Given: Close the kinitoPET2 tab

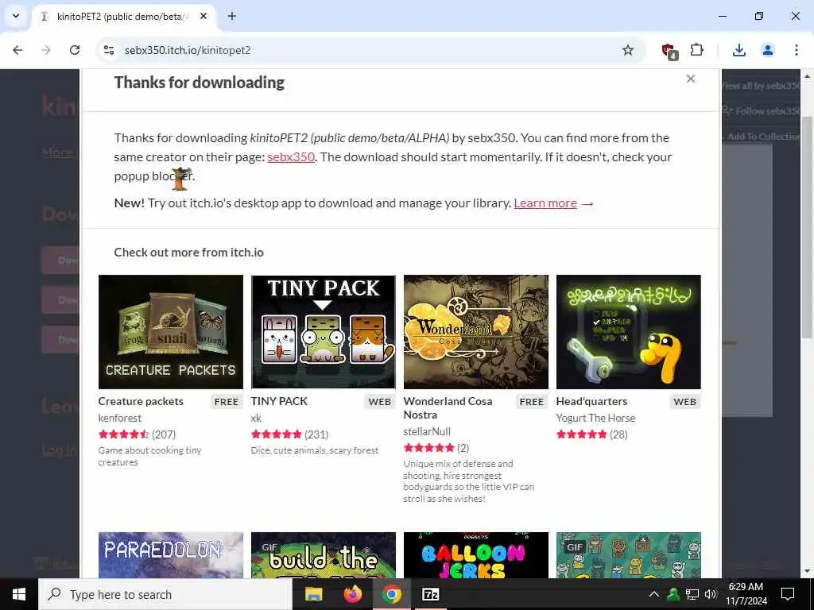Looking at the screenshot, I should [203, 16].
